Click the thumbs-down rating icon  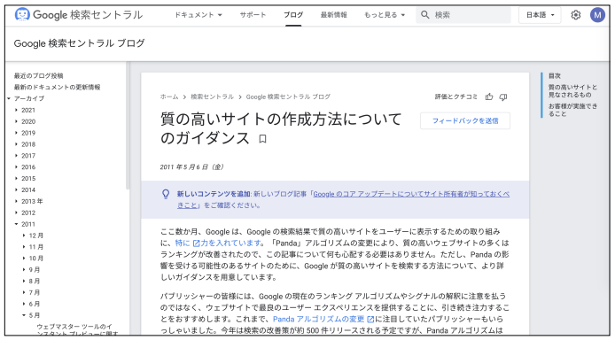(x=502, y=97)
